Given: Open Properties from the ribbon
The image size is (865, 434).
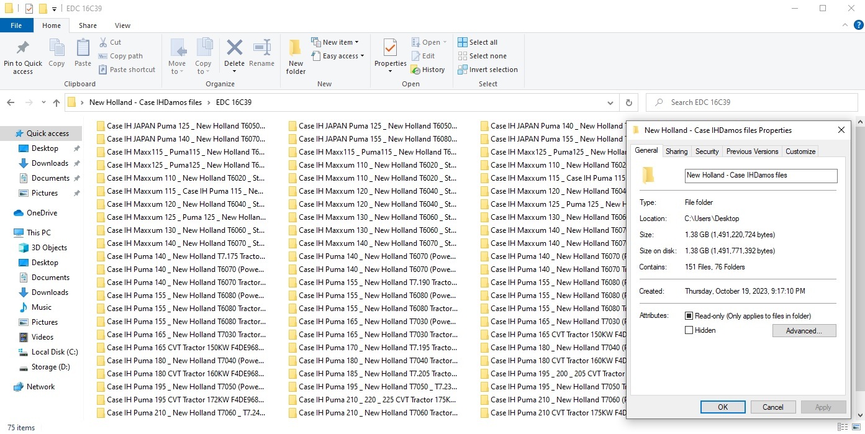Looking at the screenshot, I should (391, 57).
